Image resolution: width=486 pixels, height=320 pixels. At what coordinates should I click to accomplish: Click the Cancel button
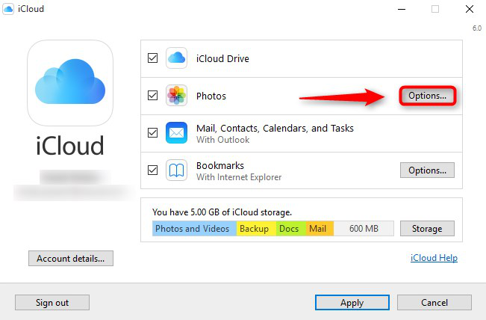[x=434, y=302]
